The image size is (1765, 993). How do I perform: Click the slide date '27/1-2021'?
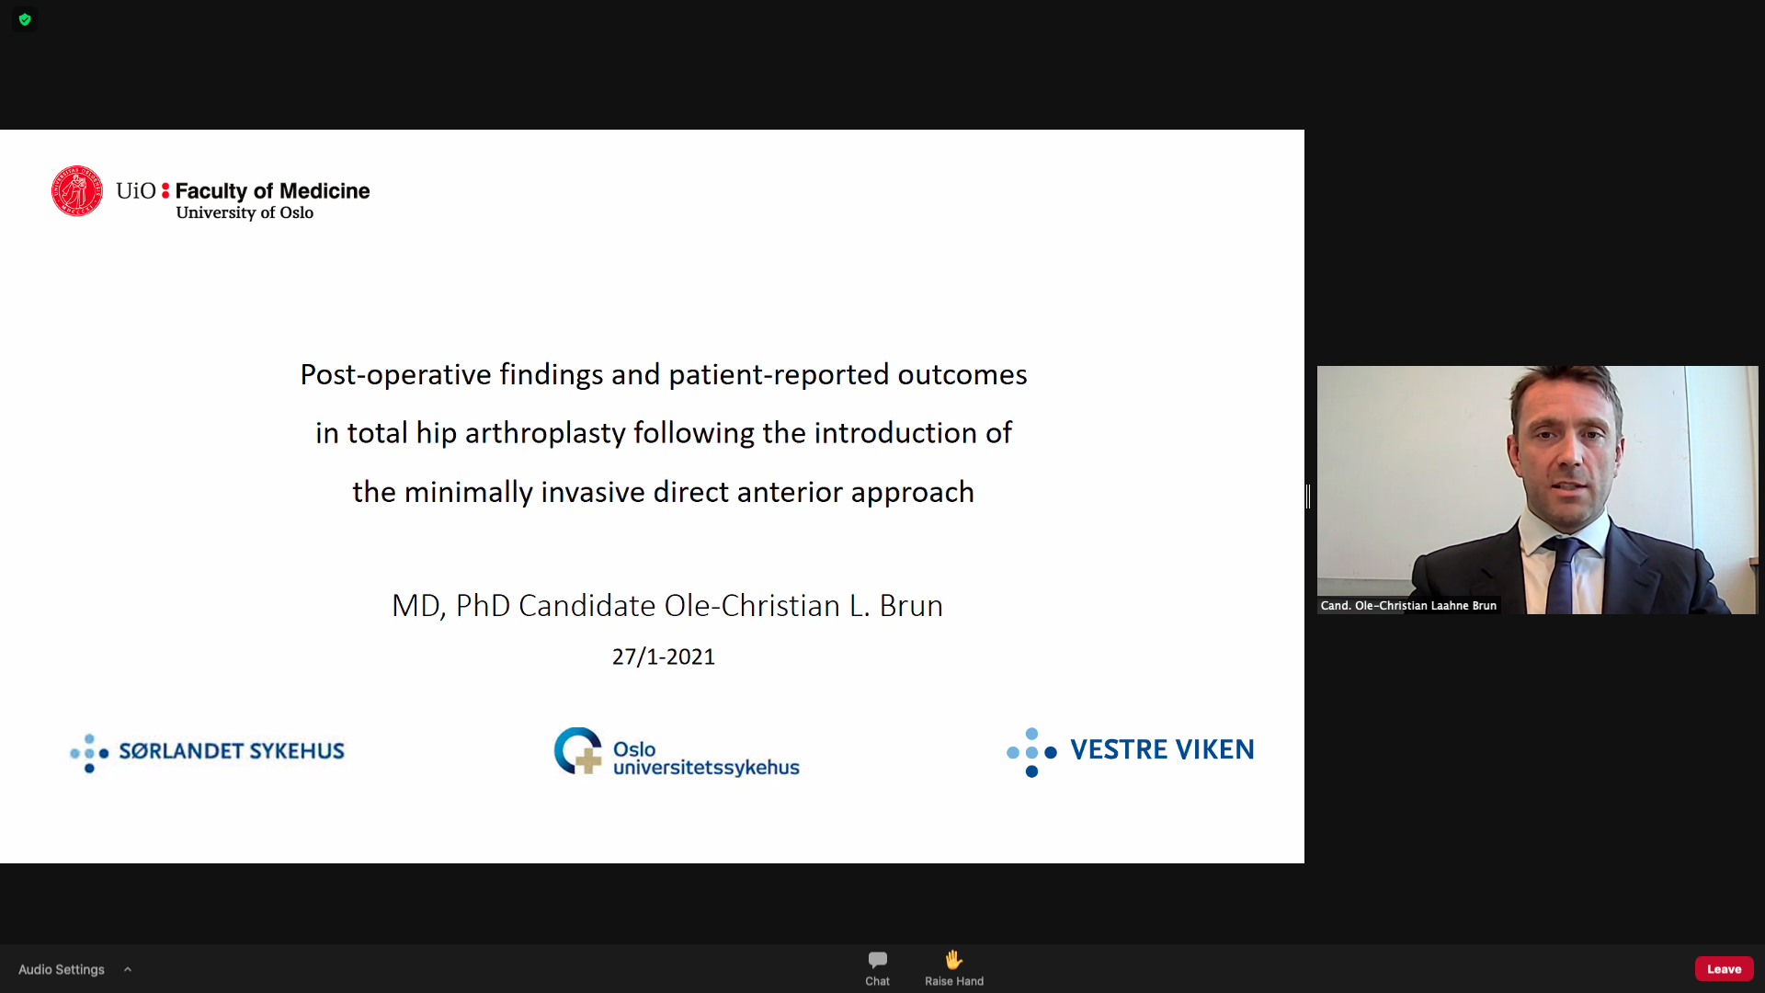point(664,656)
